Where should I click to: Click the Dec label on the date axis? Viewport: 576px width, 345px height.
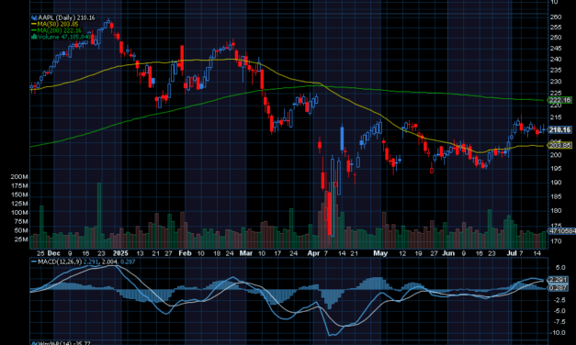point(53,253)
